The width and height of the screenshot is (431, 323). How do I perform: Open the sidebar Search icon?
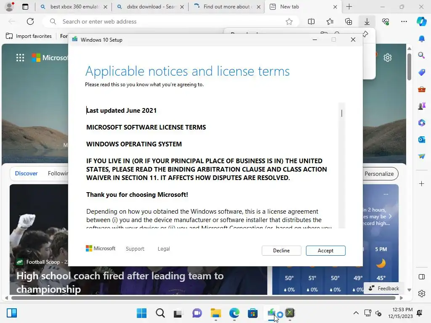422,56
